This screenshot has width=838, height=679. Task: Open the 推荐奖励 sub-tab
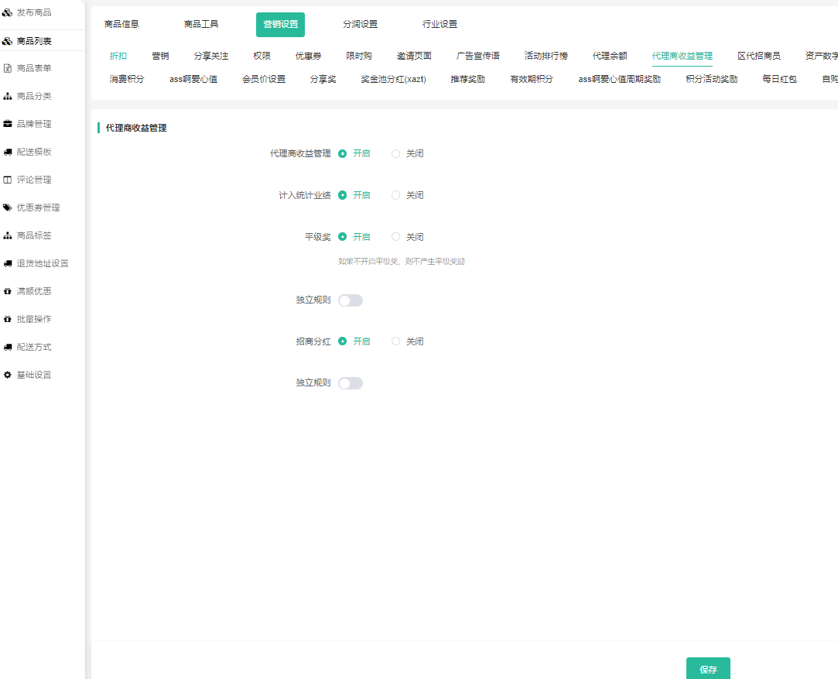click(x=468, y=79)
